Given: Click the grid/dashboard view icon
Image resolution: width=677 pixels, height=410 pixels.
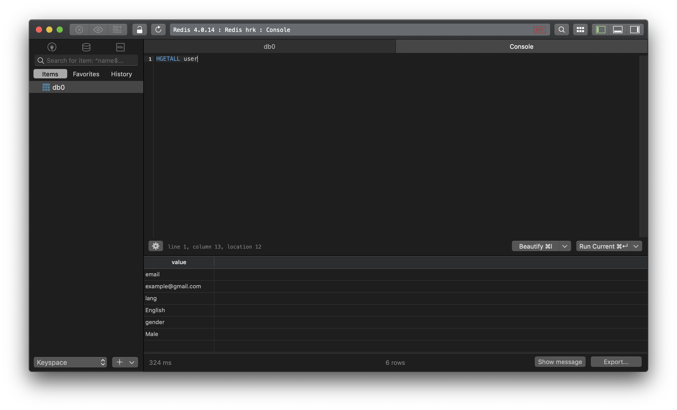Looking at the screenshot, I should click(x=580, y=30).
